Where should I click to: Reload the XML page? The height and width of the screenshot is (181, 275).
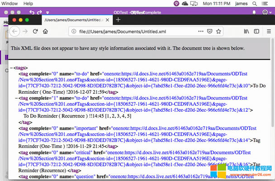click(35, 31)
